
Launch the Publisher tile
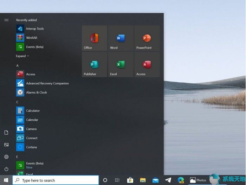[x=95, y=65]
